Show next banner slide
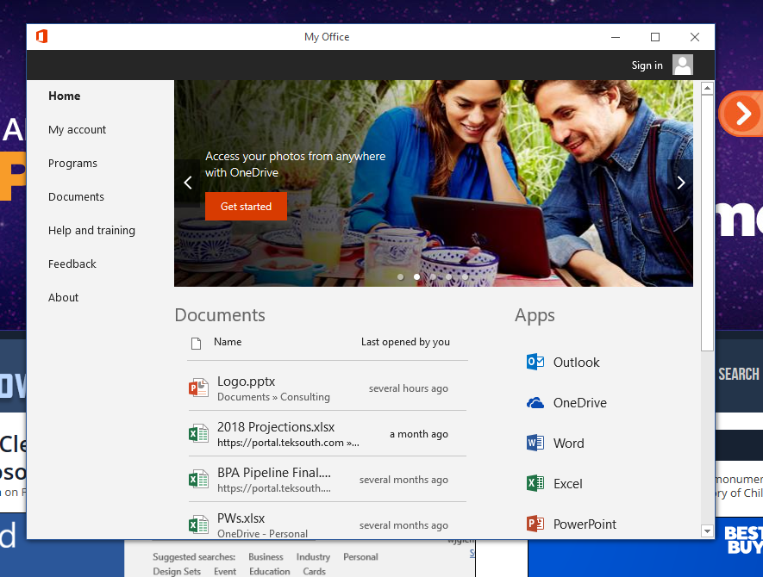This screenshot has width=763, height=577. click(x=681, y=183)
